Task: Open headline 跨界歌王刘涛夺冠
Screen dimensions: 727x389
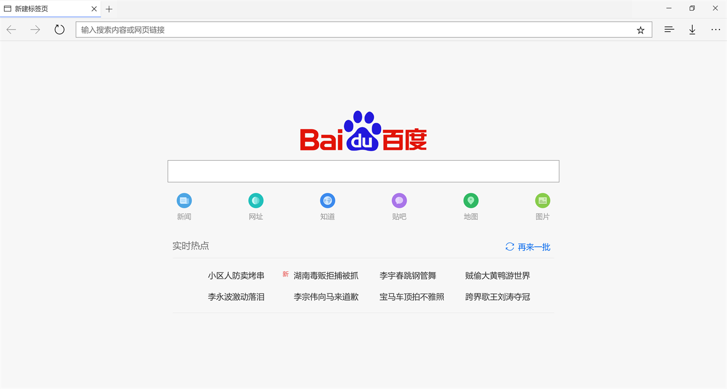Action: click(x=498, y=297)
